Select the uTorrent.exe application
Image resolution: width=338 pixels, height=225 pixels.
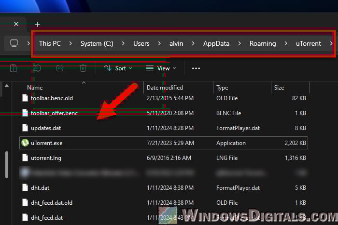(x=164, y=143)
